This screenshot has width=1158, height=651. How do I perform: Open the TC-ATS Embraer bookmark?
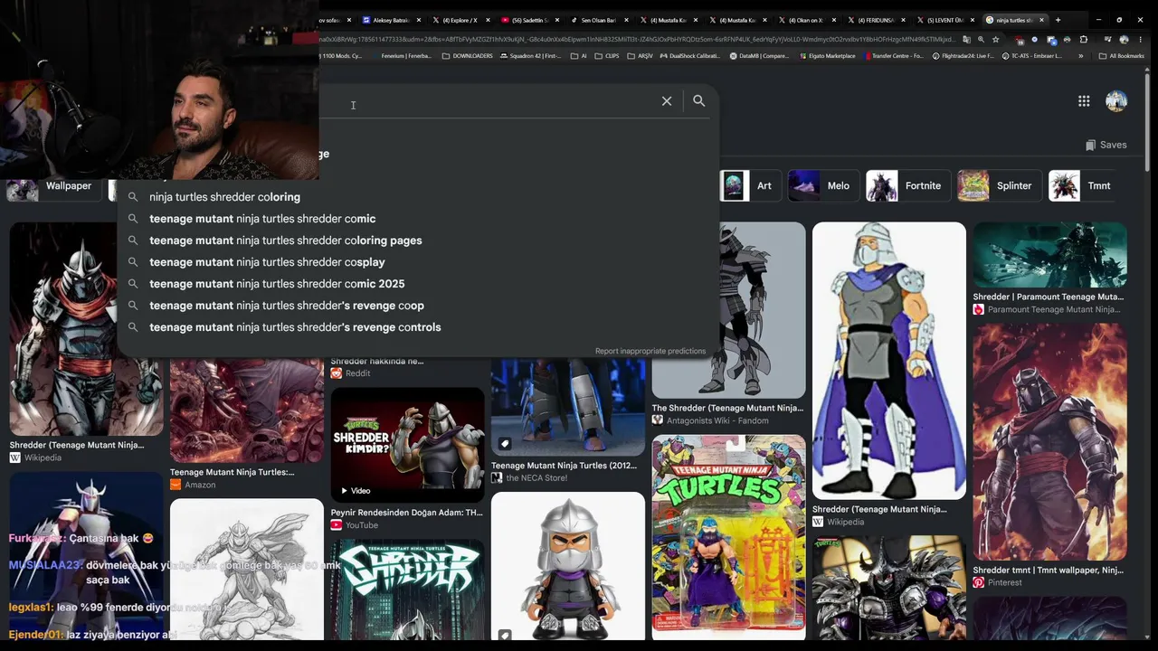1032,56
